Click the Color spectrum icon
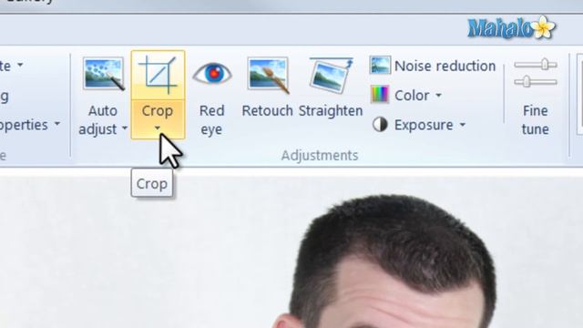Image resolution: width=583 pixels, height=328 pixels. 380,95
